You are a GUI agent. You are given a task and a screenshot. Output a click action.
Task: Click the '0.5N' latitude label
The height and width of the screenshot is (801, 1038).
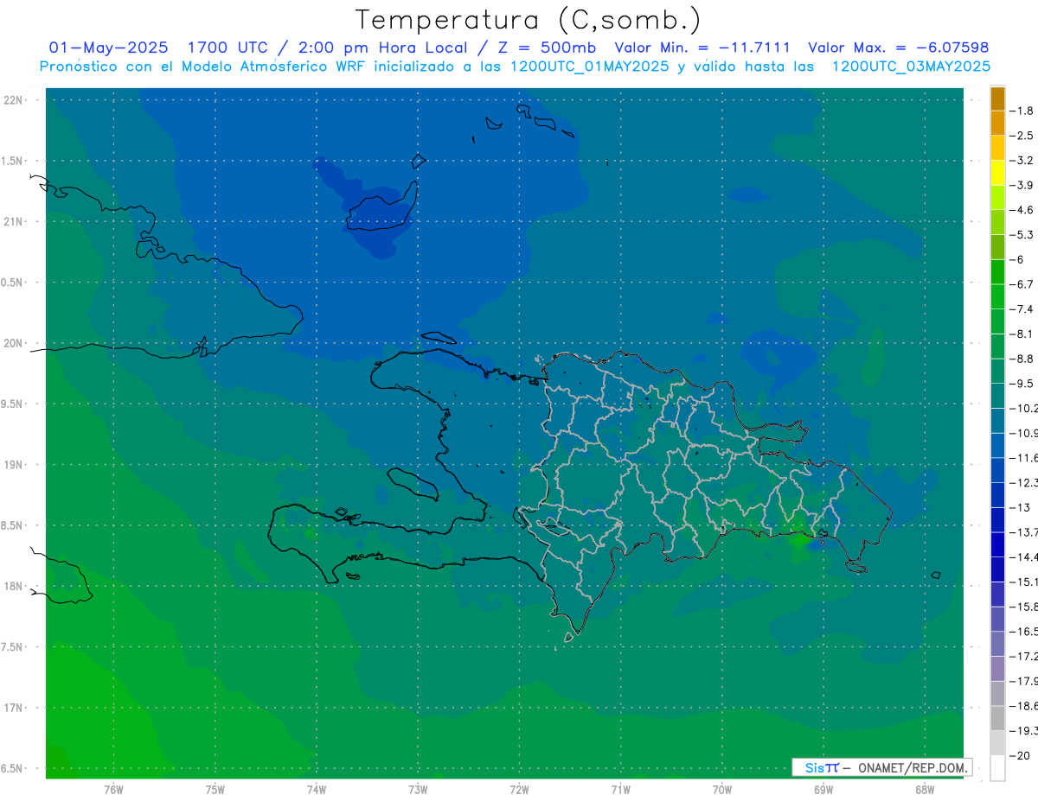pos(13,283)
